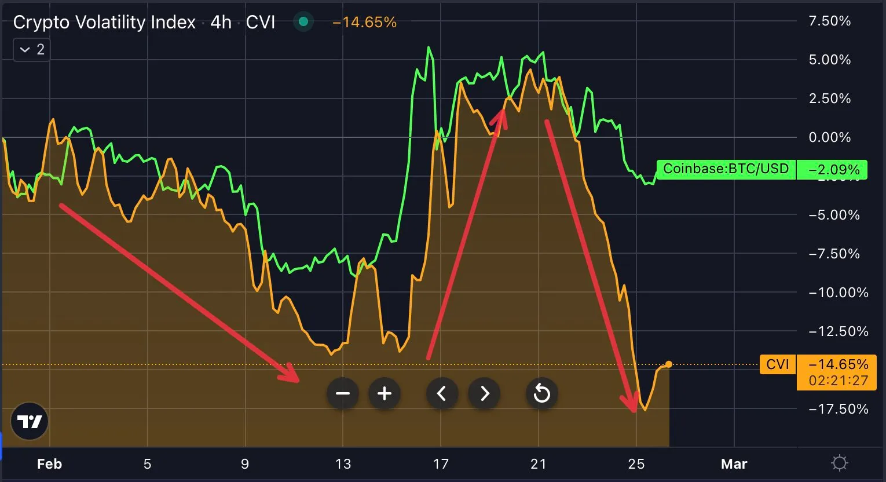The image size is (886, 482).
Task: Open the chart settings gear
Action: pyautogui.click(x=839, y=463)
